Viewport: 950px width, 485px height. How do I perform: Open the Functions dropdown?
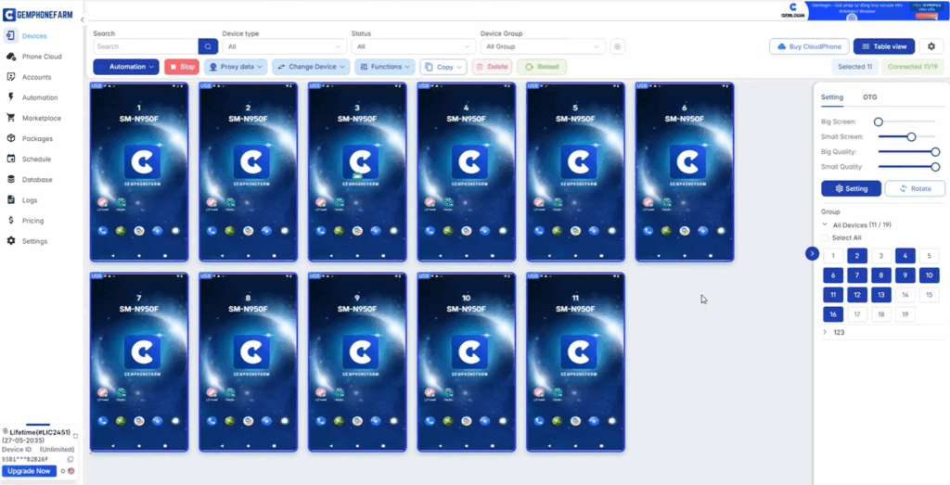(385, 67)
